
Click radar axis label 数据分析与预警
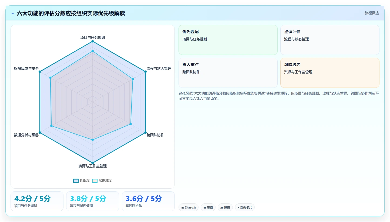pos(26,135)
